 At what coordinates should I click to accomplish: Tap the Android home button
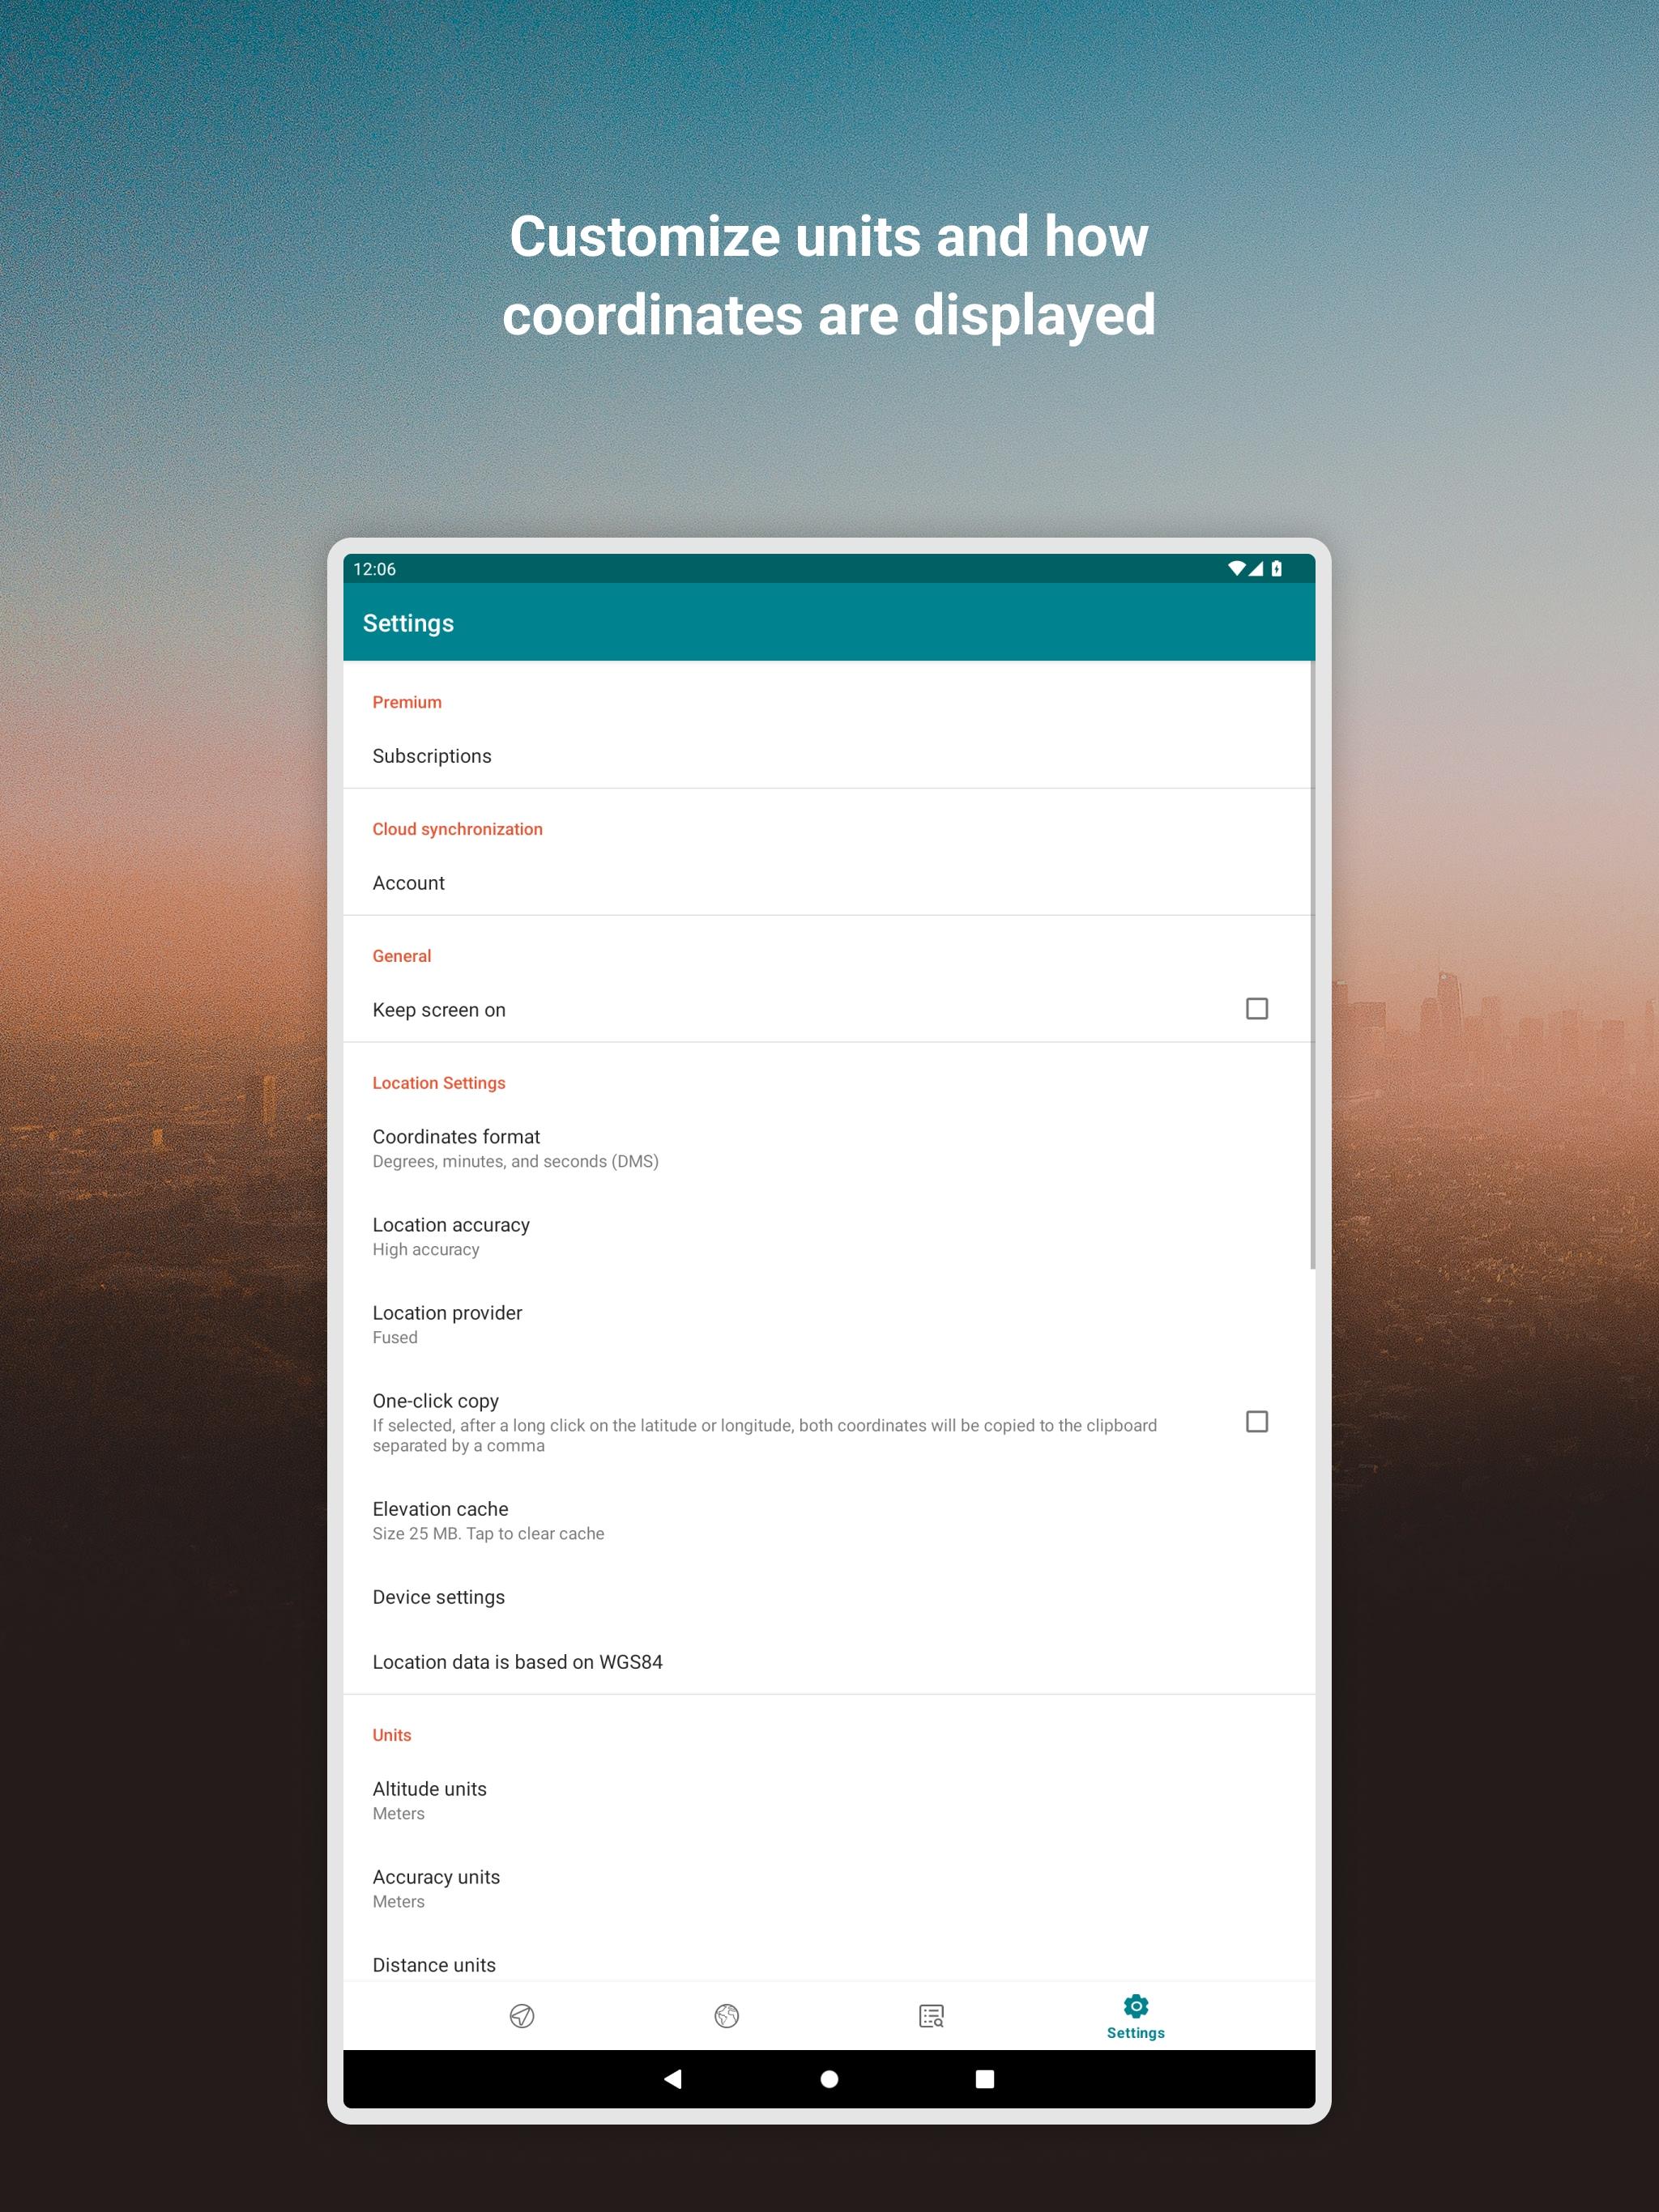pos(829,2079)
